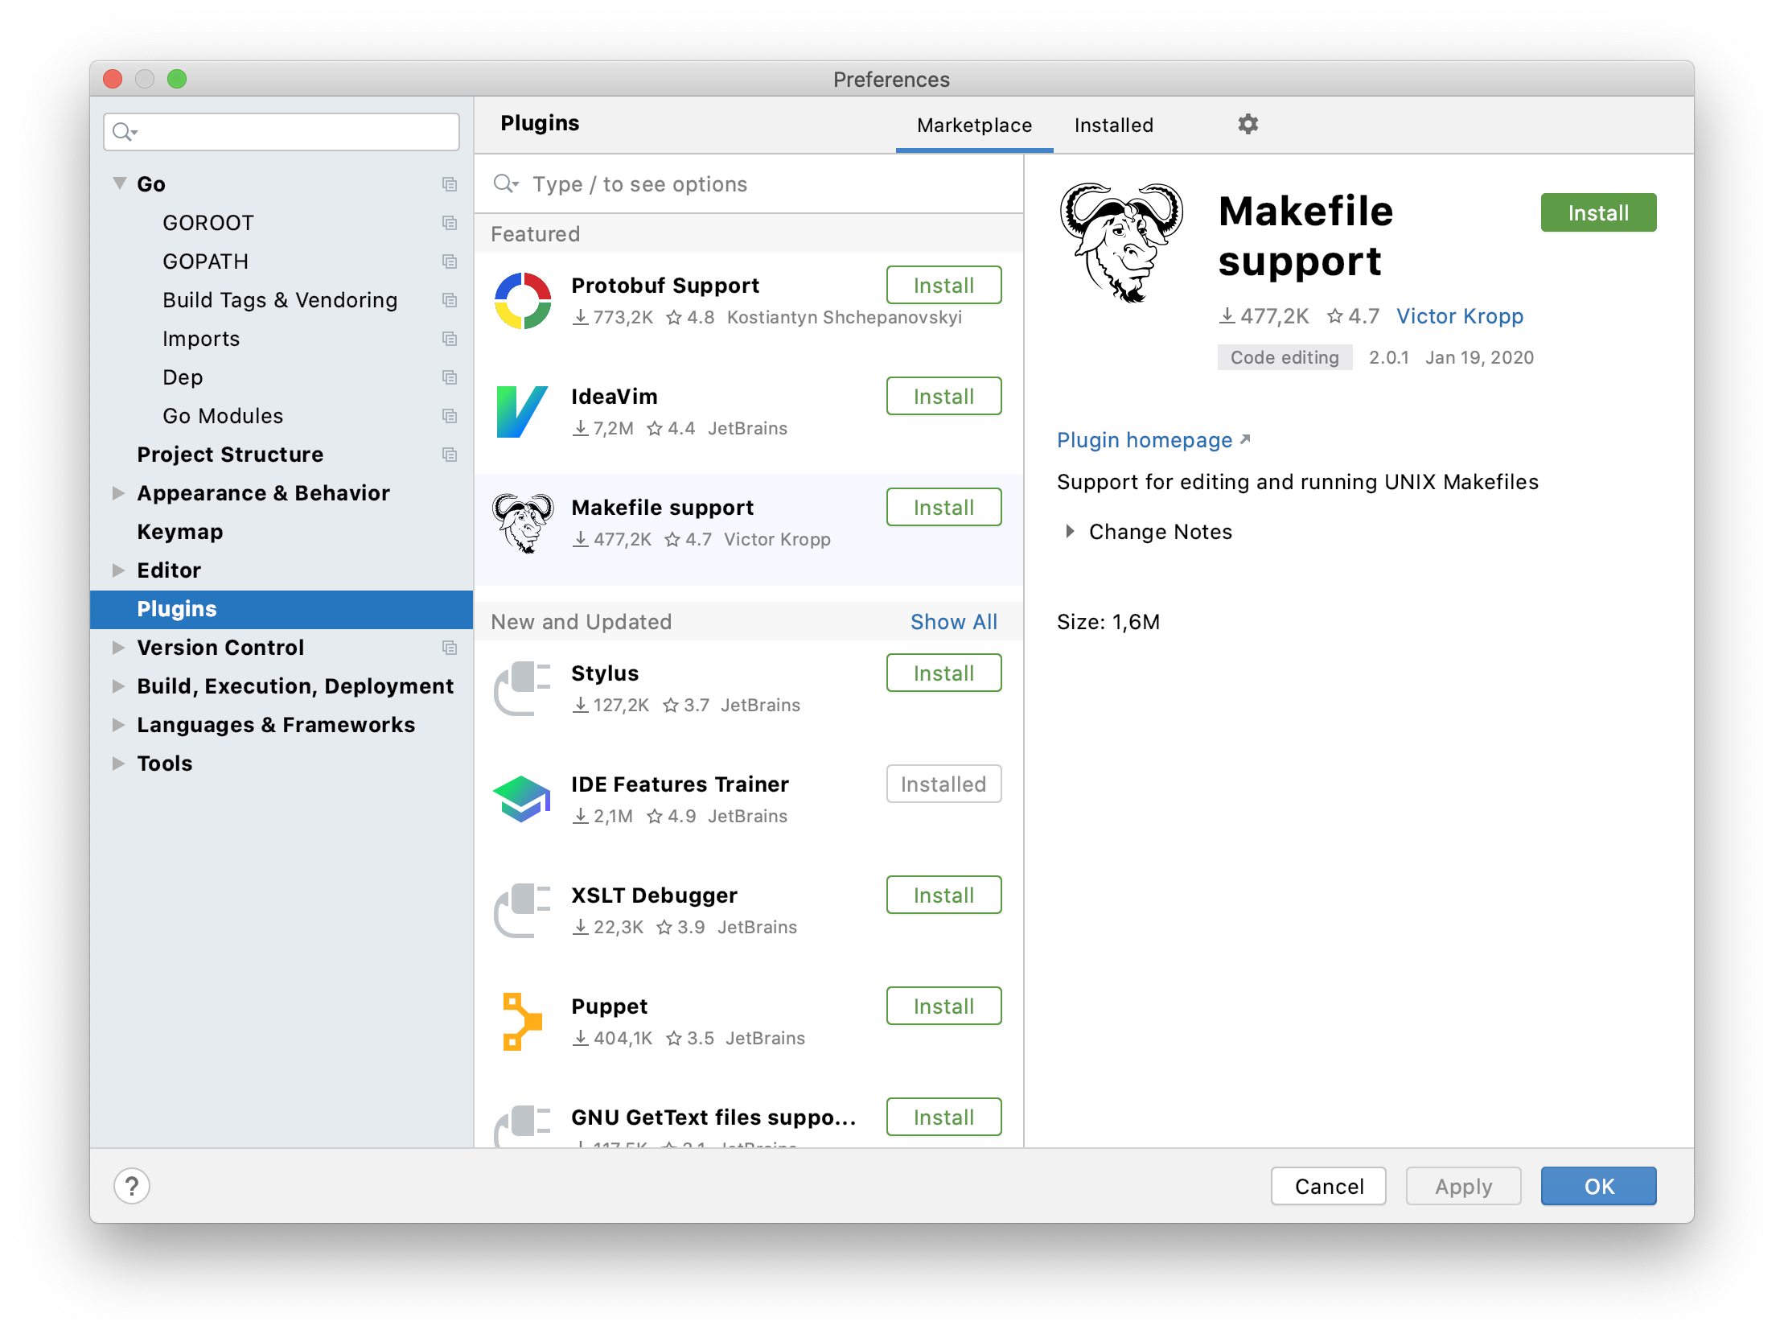The width and height of the screenshot is (1784, 1342).
Task: Click Show All for New and Updated plugins
Action: (x=952, y=622)
